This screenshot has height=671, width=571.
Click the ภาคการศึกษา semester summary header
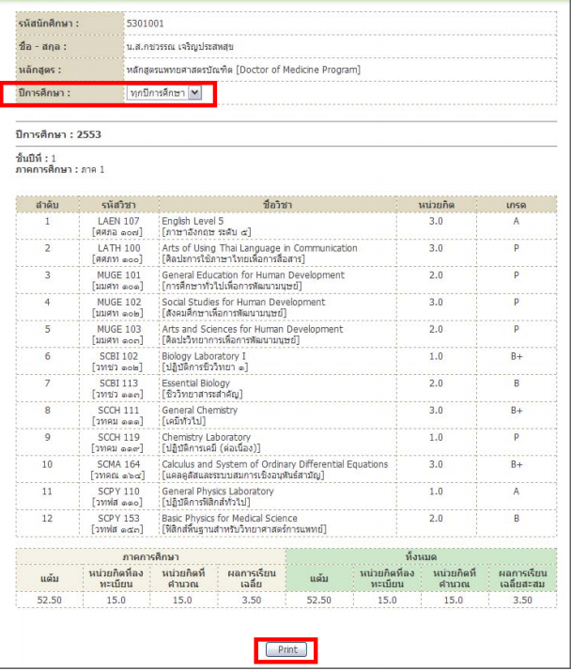pos(150,556)
